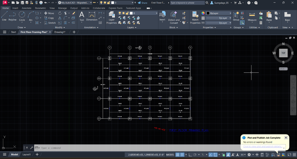
Task: Toggle grid display in status bar
Action: (x=178, y=155)
